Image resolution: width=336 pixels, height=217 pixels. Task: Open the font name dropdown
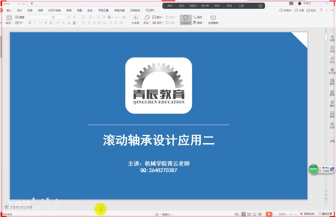pos(51,17)
